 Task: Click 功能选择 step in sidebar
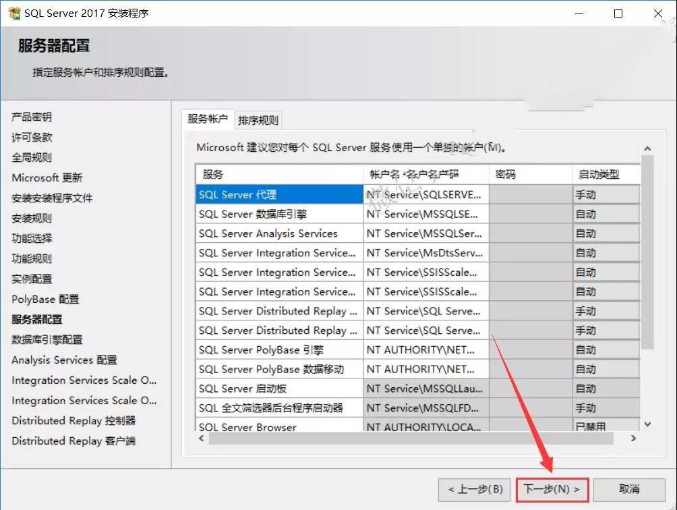coord(32,238)
